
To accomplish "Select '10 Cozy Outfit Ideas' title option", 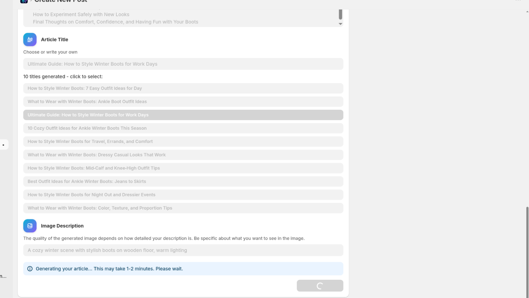I will pyautogui.click(x=183, y=128).
